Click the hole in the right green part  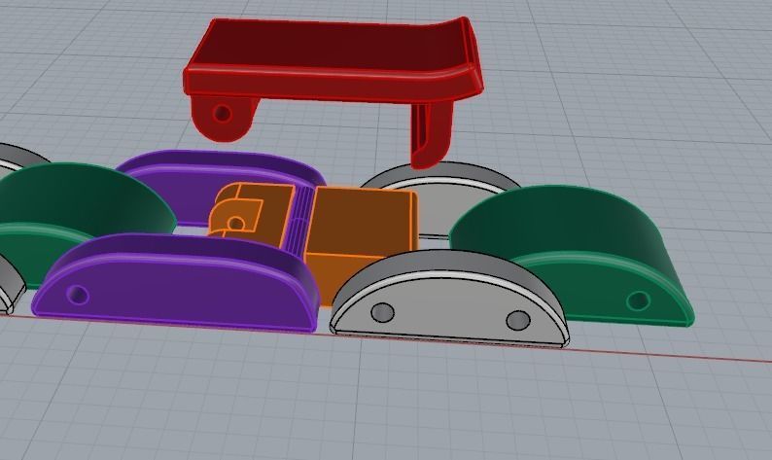click(639, 300)
